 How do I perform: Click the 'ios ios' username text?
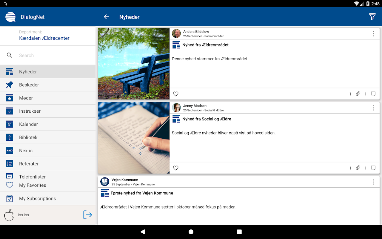coord(23,215)
